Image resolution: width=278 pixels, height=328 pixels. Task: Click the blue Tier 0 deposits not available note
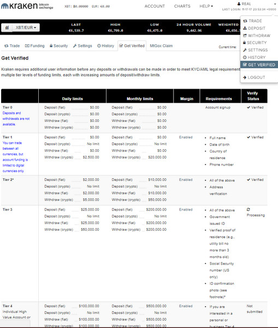click(16, 119)
